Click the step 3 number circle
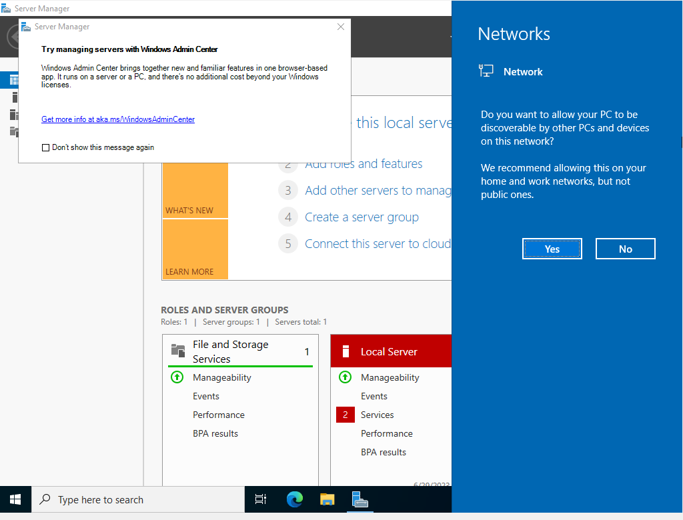 click(288, 190)
